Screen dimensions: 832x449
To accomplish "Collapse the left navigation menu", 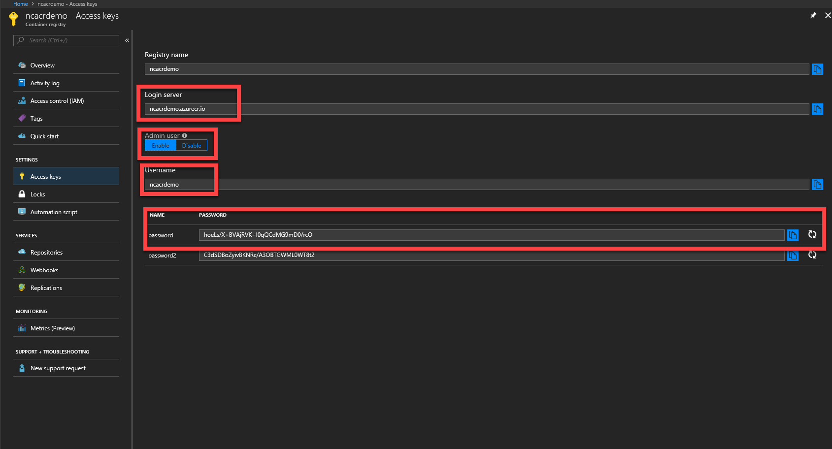I will [x=127, y=40].
